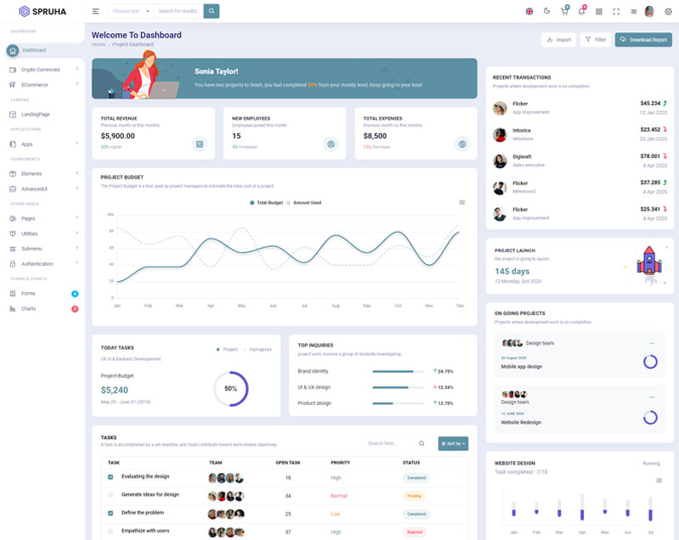Switch to dark mode with moon icon
The height and width of the screenshot is (540, 679).
click(x=547, y=11)
